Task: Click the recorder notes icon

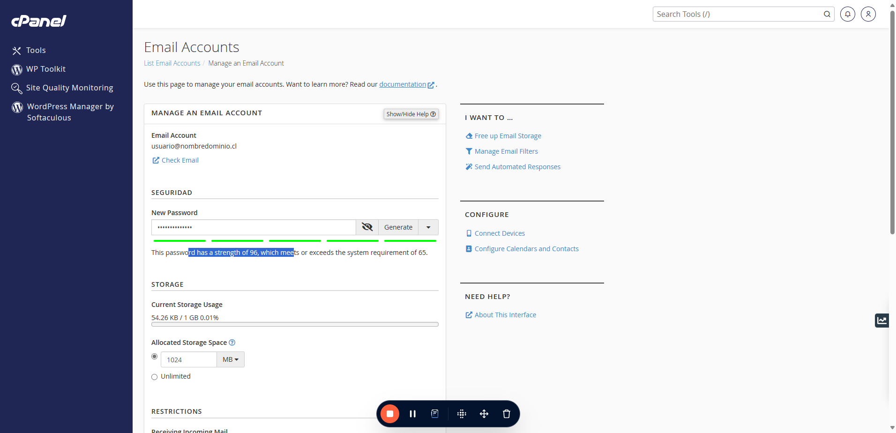Action: [x=435, y=414]
